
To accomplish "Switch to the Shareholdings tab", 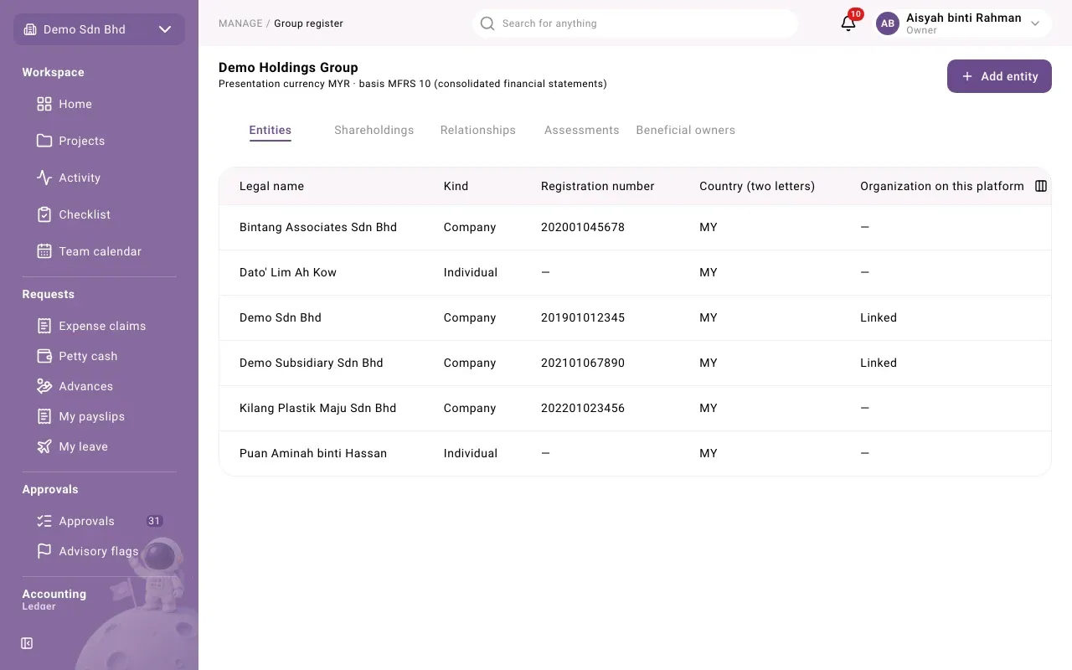I will (x=374, y=130).
